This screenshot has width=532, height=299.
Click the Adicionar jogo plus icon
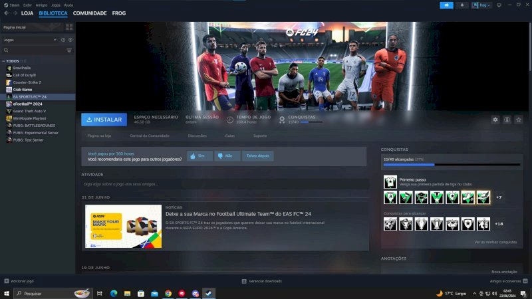coord(7,281)
